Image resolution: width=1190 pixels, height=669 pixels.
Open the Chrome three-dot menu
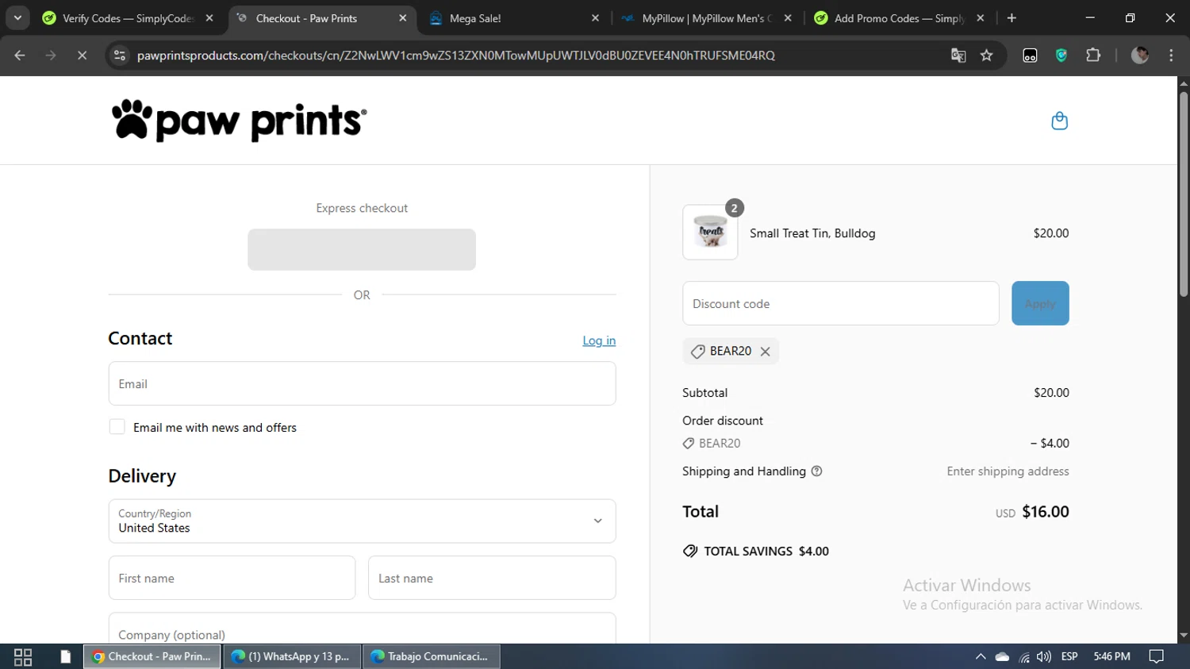[x=1171, y=55]
